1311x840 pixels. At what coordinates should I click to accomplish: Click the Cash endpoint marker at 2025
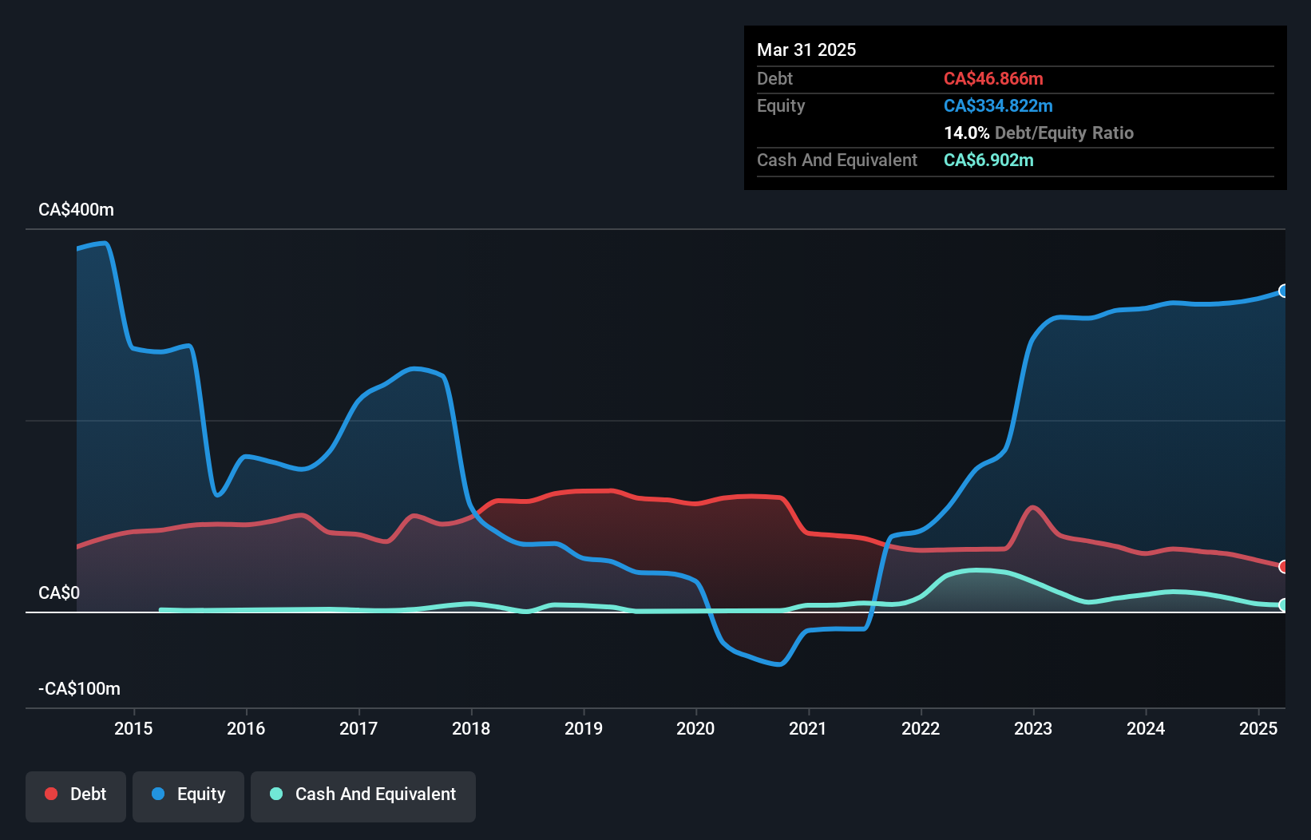click(1283, 605)
